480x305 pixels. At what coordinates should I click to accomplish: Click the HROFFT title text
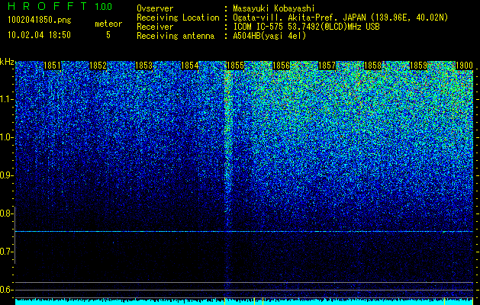coord(47,6)
